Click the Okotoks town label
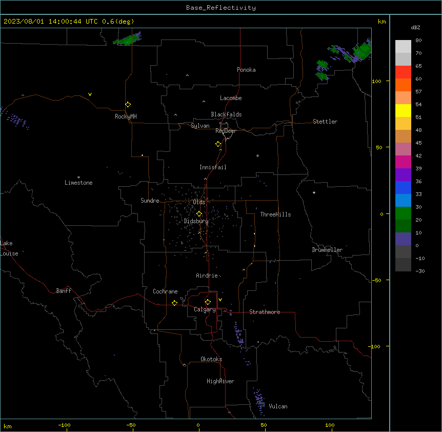The width and height of the screenshot is (442, 432). 211,359
